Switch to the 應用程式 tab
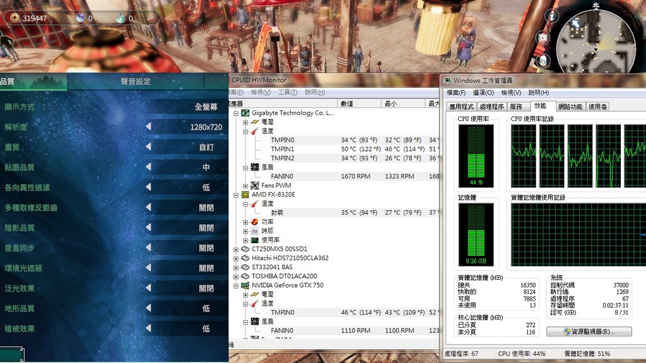646x363 pixels. click(x=461, y=107)
